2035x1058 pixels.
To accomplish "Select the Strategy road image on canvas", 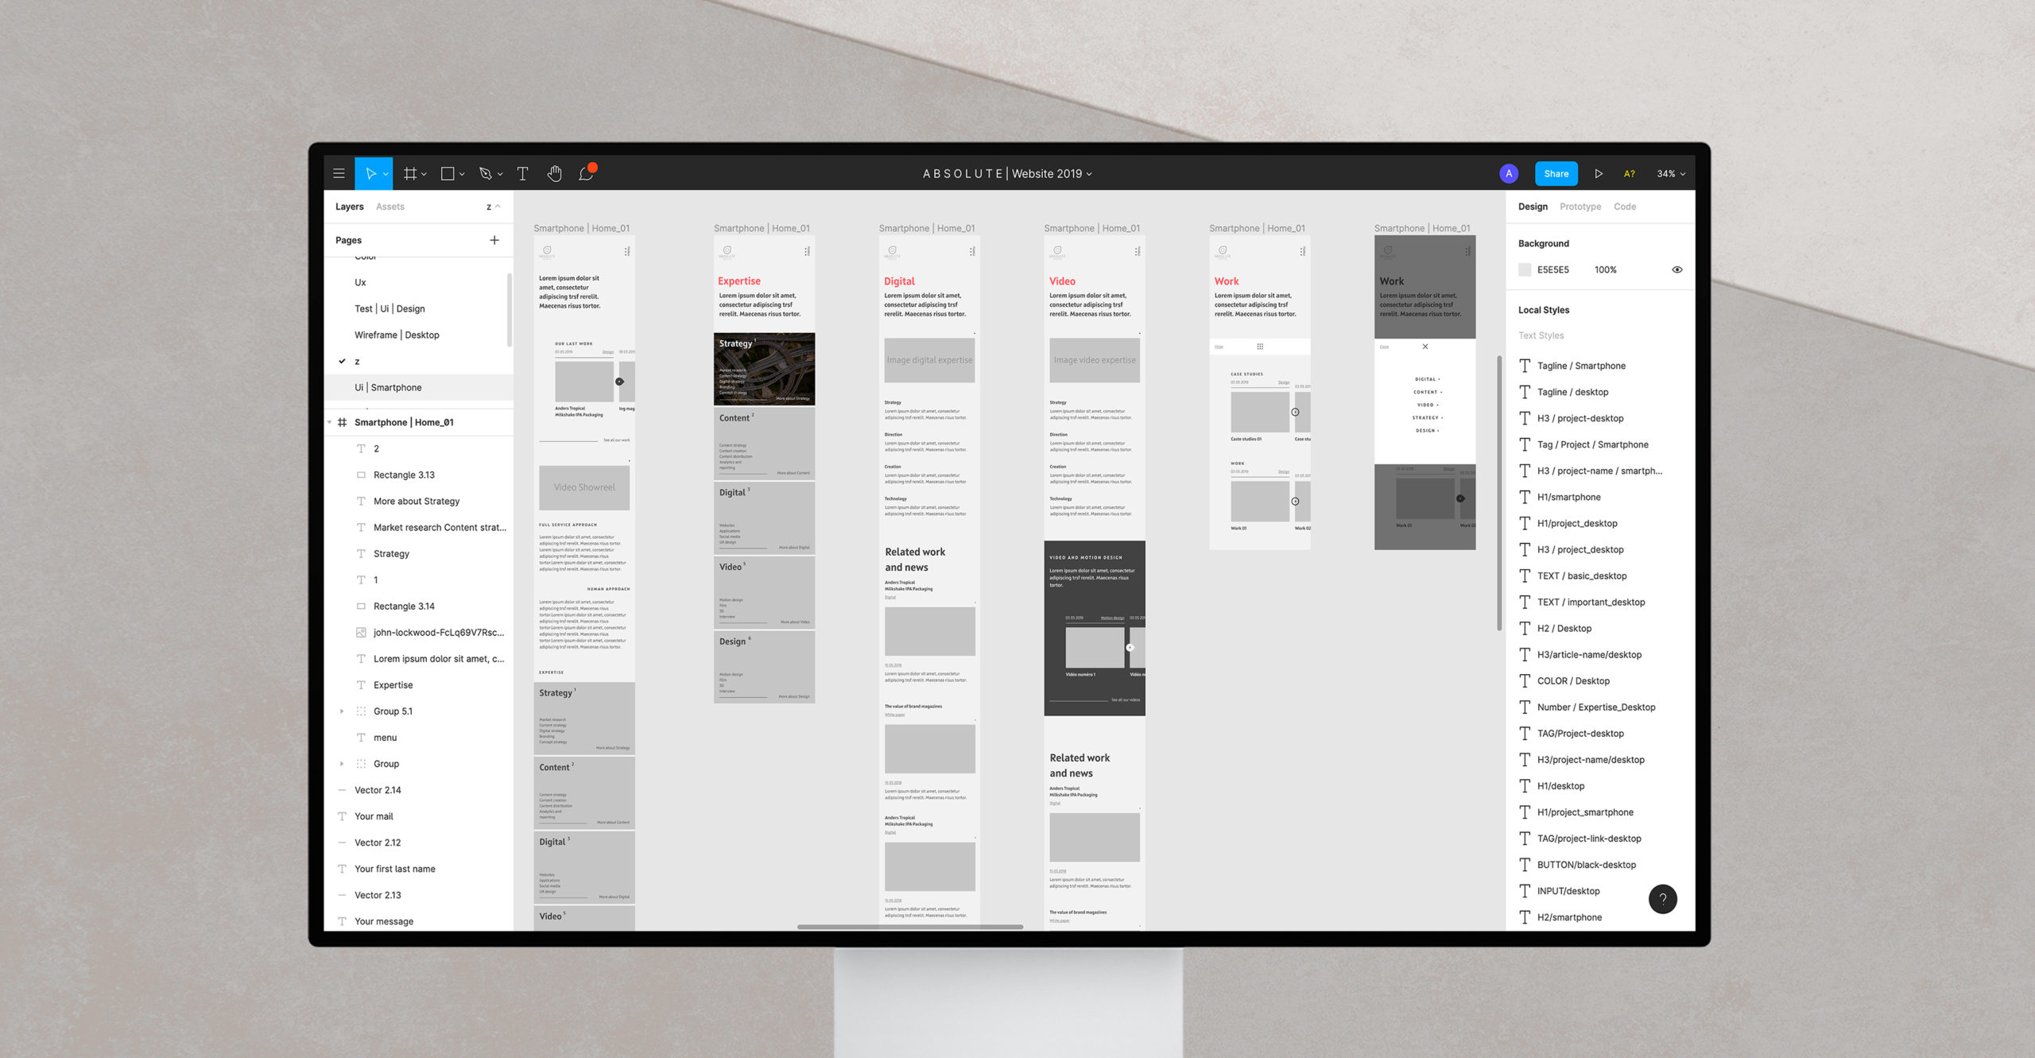I will (x=764, y=369).
